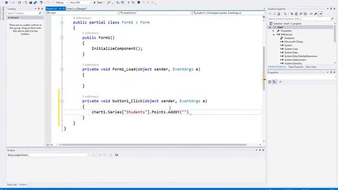Switch to Class View tab

311,67
